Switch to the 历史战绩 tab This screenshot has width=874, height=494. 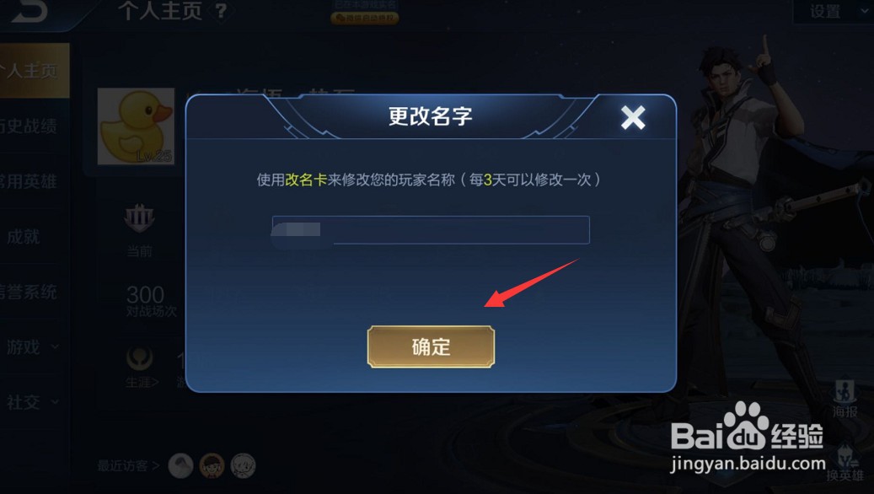click(29, 126)
